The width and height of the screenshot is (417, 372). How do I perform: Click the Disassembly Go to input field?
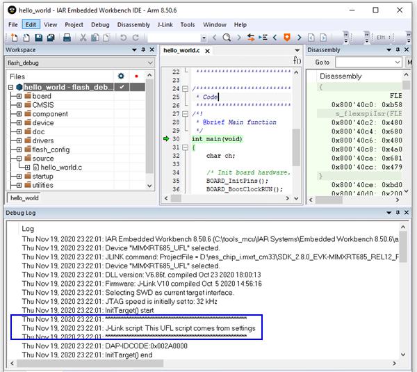368,63
